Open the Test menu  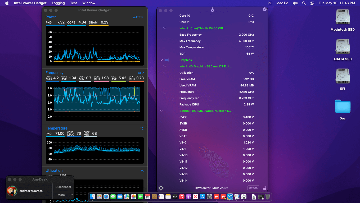coord(73,3)
